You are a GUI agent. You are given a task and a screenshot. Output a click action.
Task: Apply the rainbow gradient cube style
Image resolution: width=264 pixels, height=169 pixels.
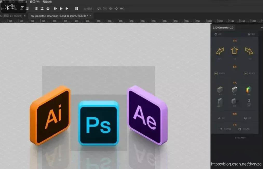click(x=249, y=89)
